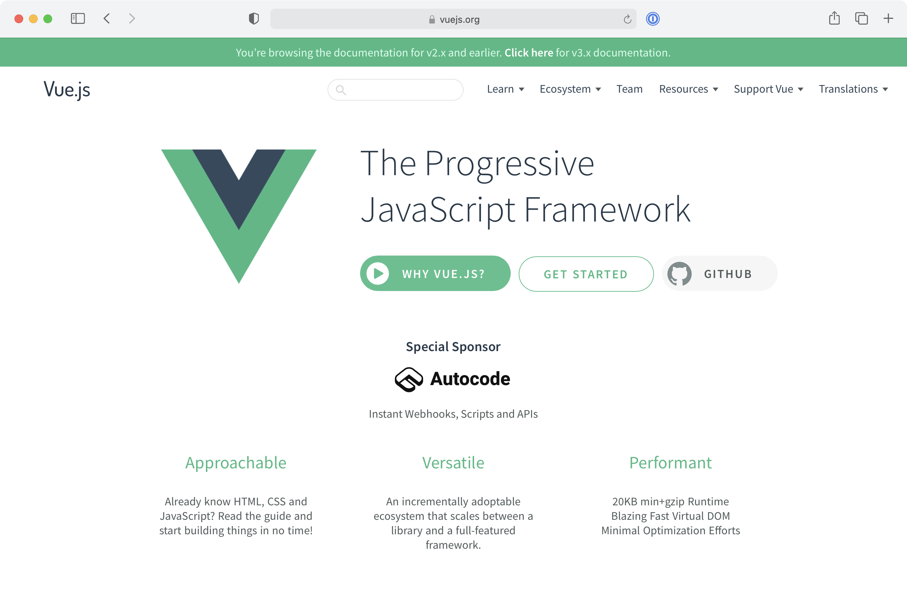
Task: Go forward with the forward arrow
Action: 132,18
